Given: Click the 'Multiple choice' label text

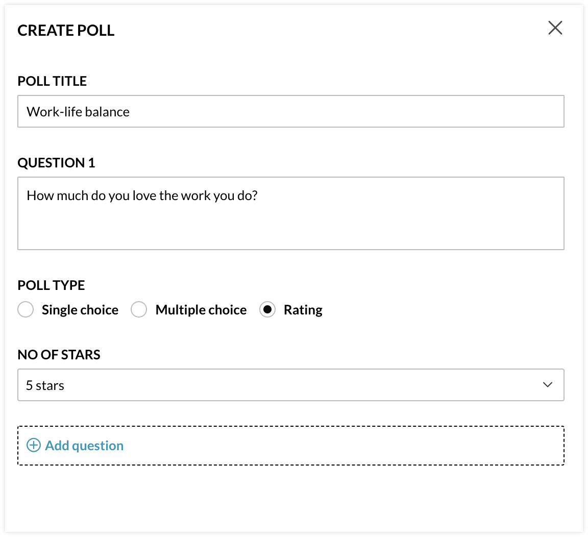Looking at the screenshot, I should coord(201,310).
